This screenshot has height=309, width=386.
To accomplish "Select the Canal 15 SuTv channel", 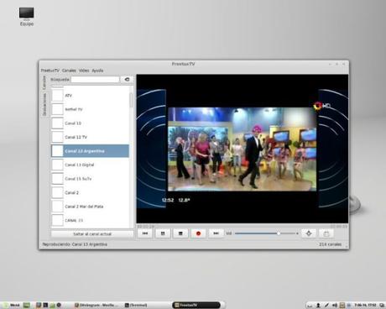I will 90,179.
